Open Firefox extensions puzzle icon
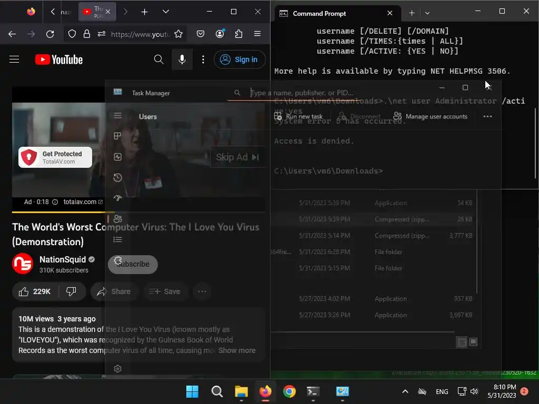The width and height of the screenshot is (539, 404). 238,34
